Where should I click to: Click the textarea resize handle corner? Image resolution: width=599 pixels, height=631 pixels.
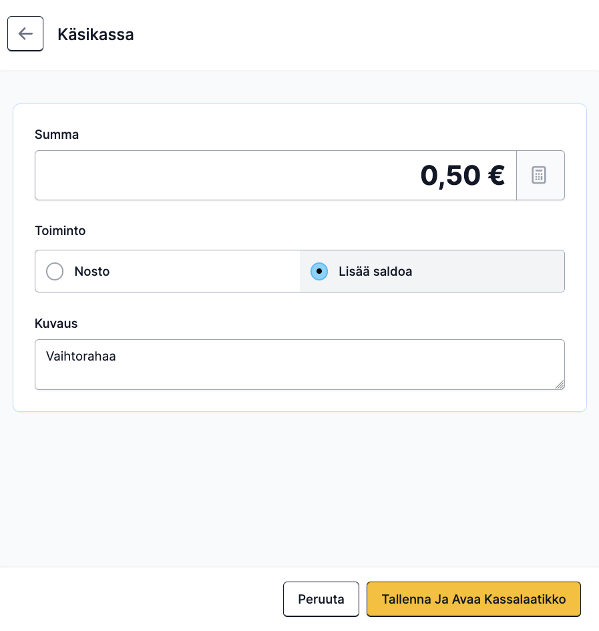(x=560, y=385)
